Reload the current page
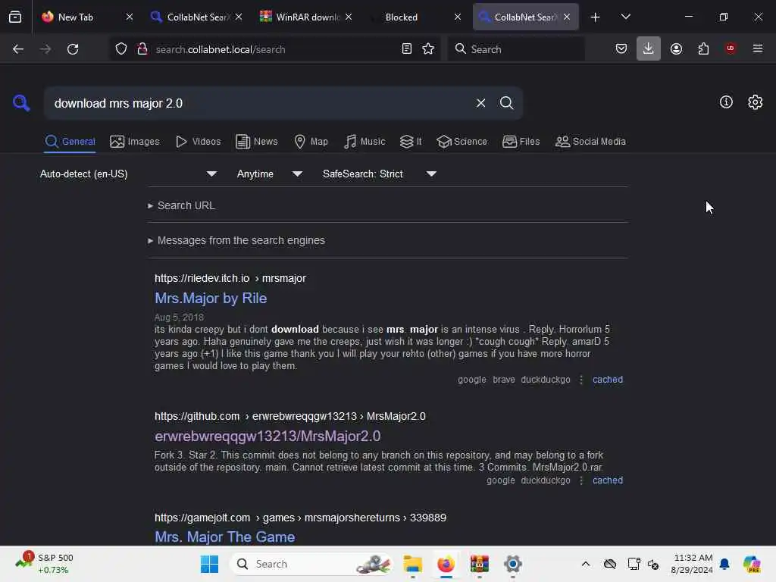 coord(73,49)
